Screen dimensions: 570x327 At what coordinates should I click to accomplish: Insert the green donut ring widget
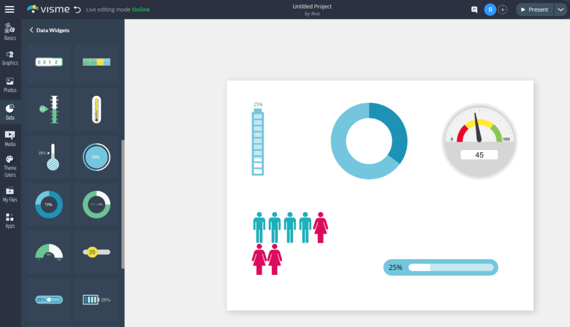pyautogui.click(x=96, y=204)
